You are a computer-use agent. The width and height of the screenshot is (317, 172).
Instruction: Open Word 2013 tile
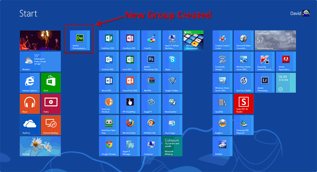tap(109, 83)
